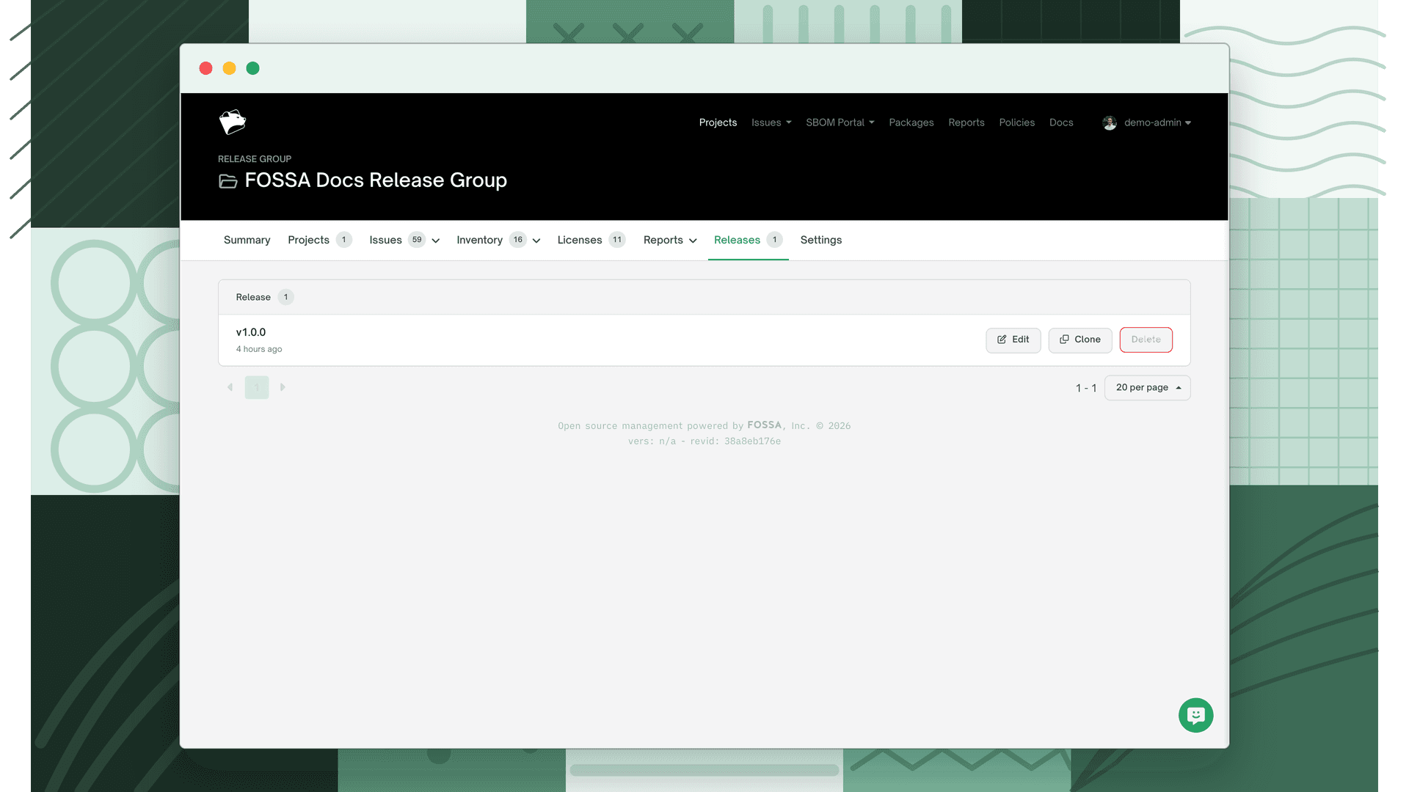
Task: Click the '4 hours ago' timestamp
Action: [259, 349]
